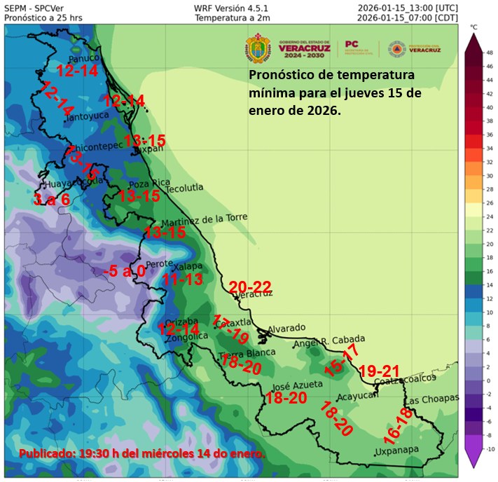
Task: Click the Uxpanapa city label
Action: pyautogui.click(x=397, y=450)
